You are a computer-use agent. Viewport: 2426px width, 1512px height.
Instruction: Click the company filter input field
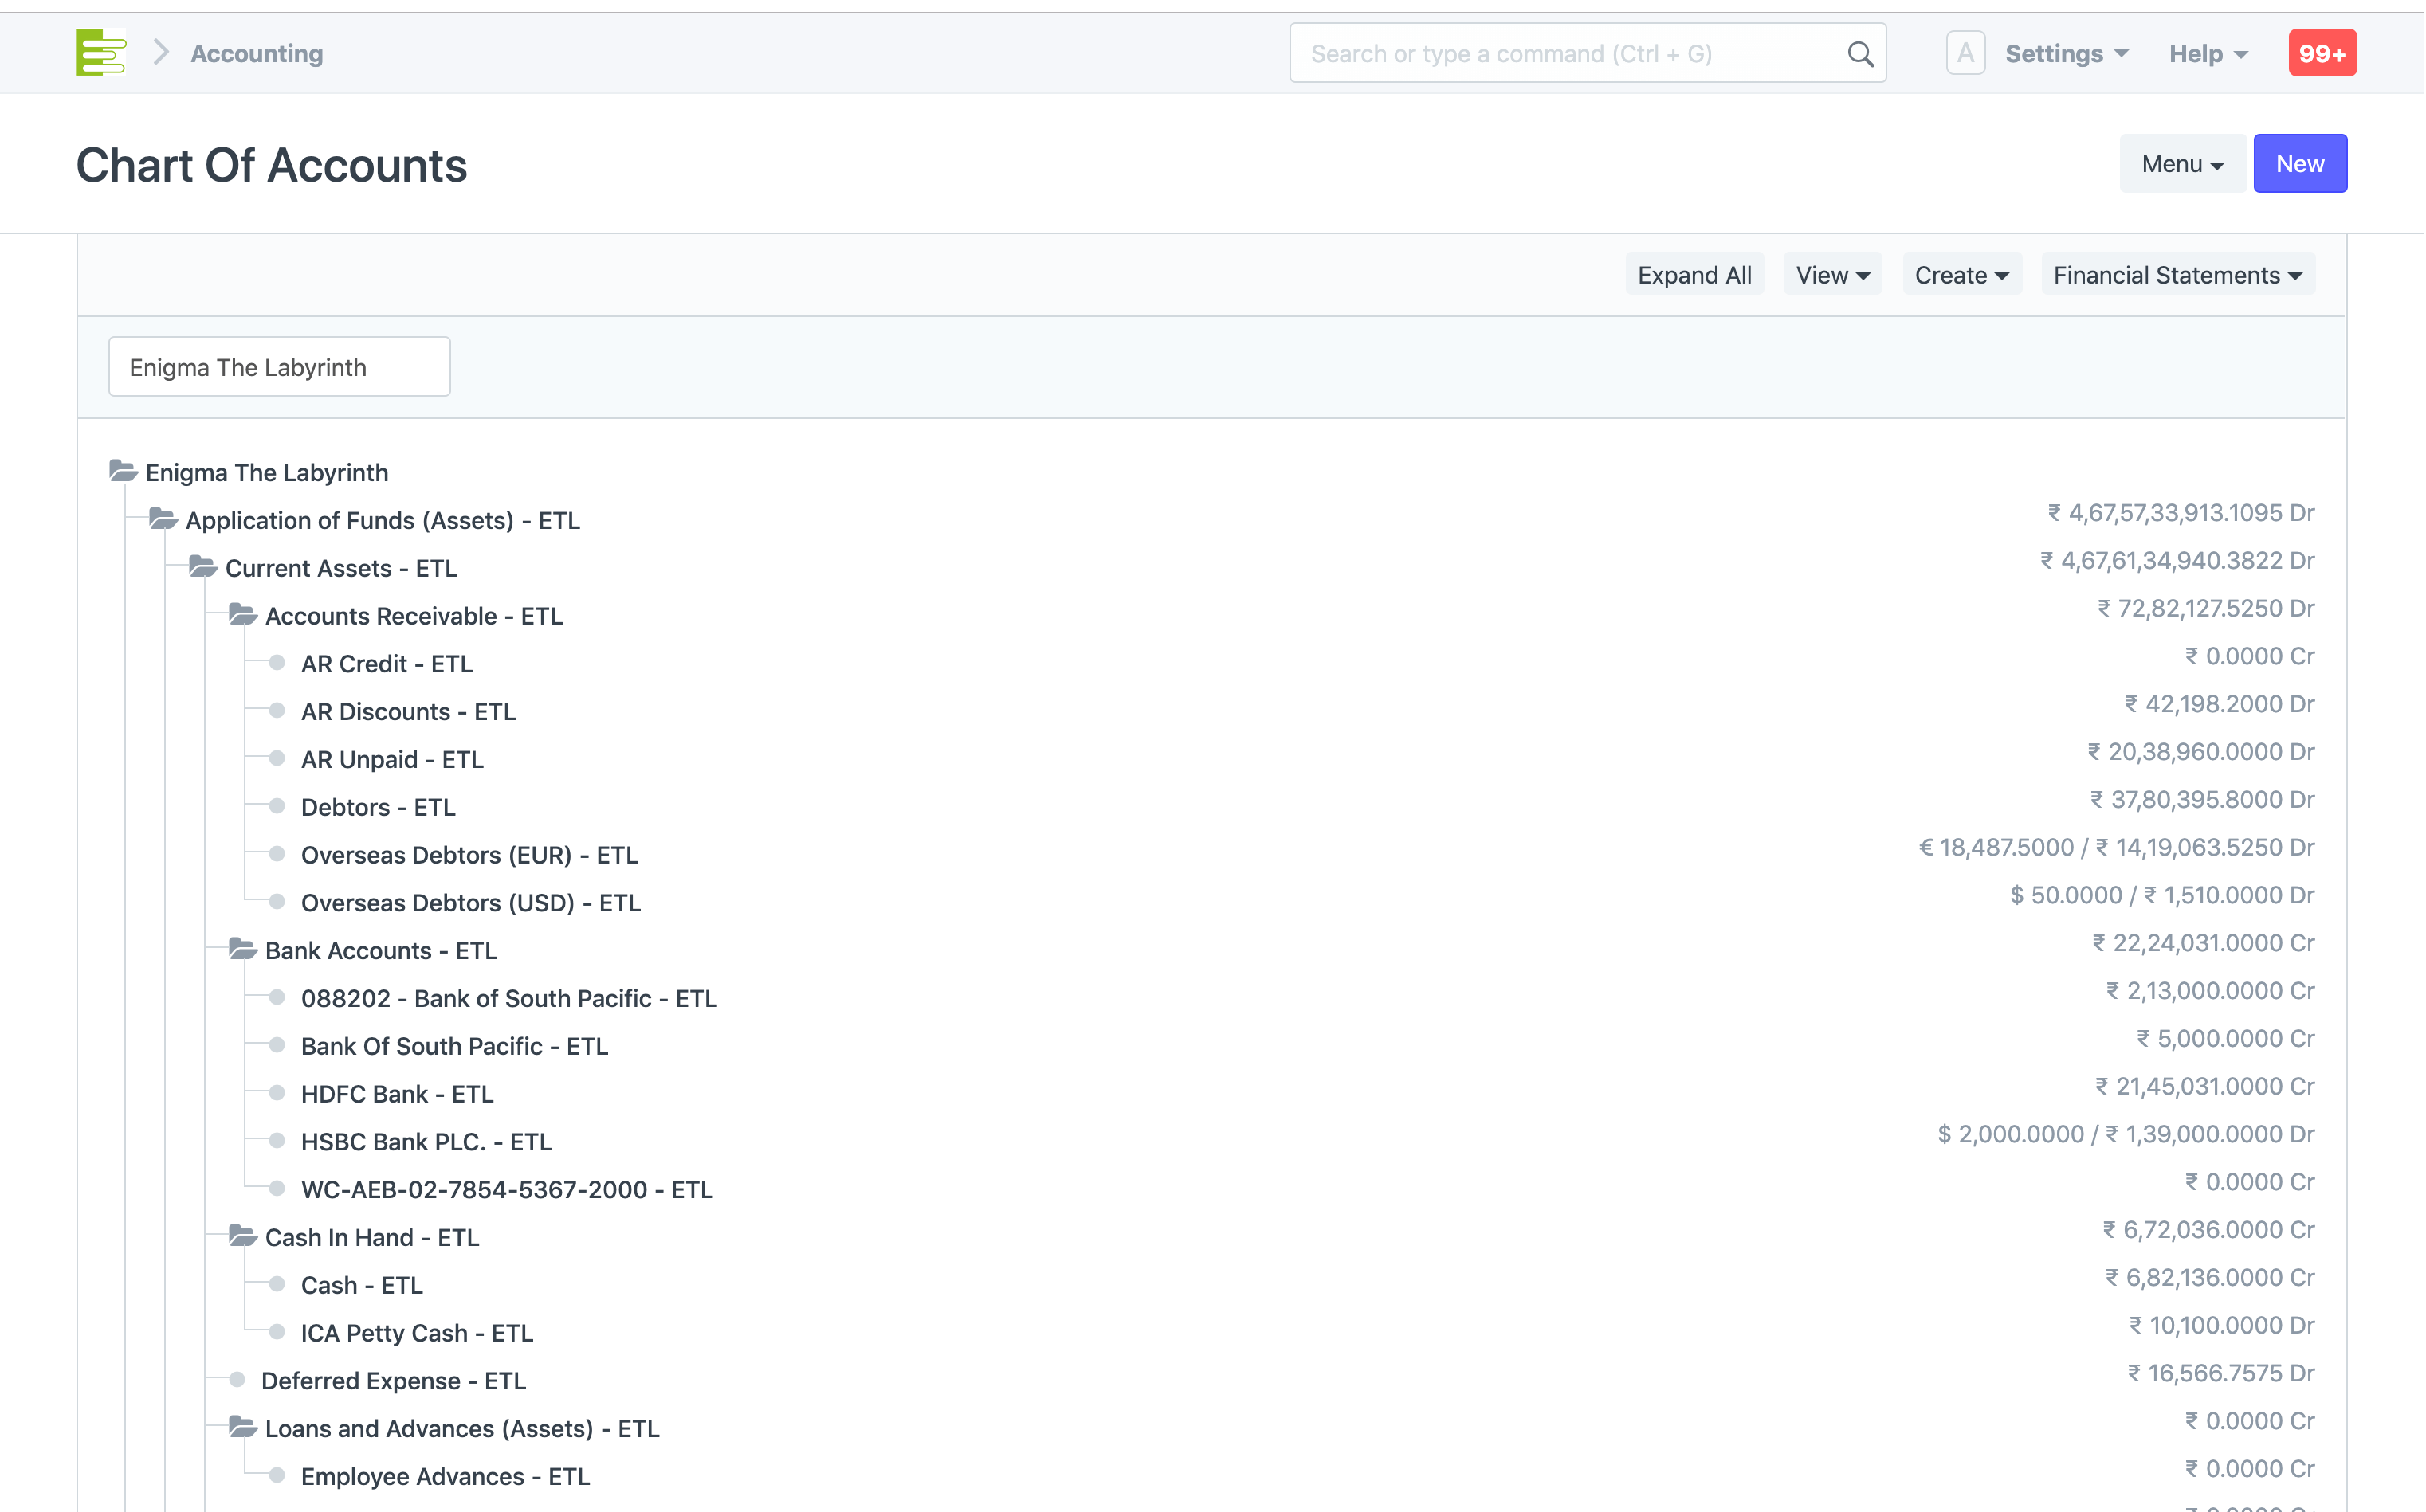[x=279, y=367]
